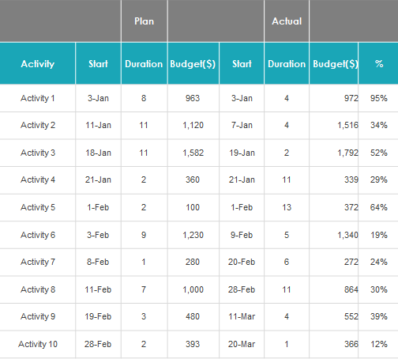
Task: Click Activity 6 percent value 19%
Action: [378, 235]
